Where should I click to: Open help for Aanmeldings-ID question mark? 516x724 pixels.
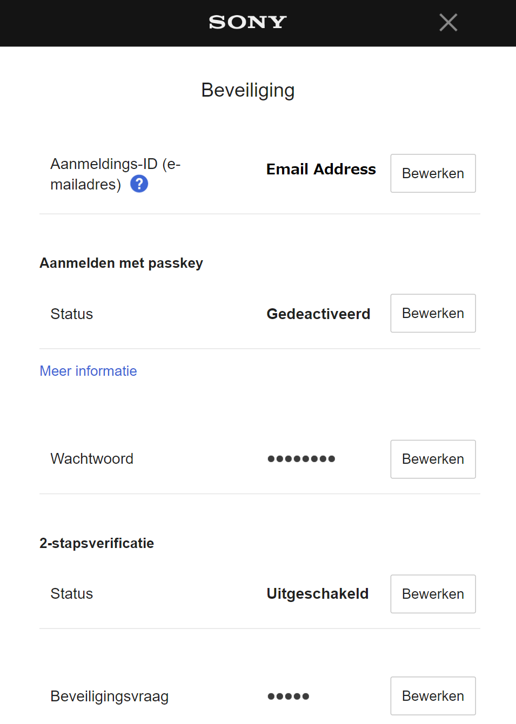(x=139, y=184)
